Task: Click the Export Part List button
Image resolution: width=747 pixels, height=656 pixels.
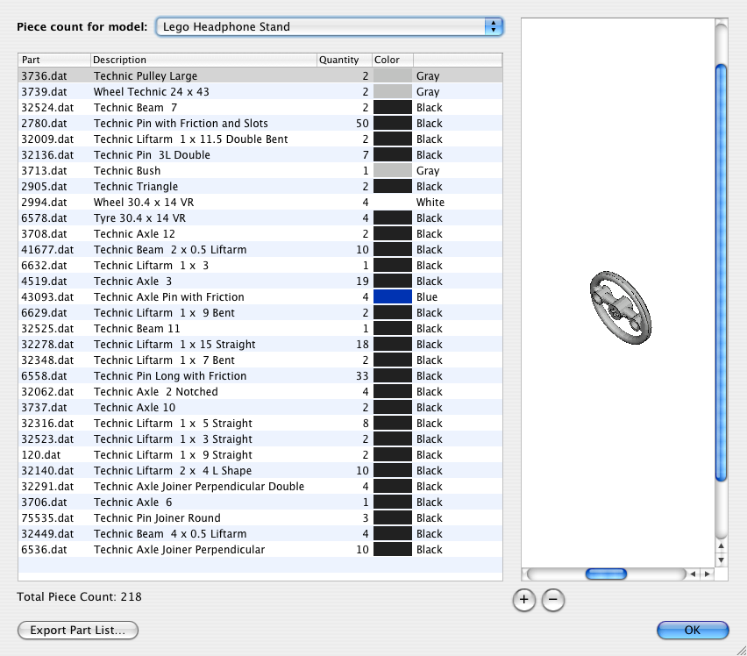Action: pyautogui.click(x=78, y=630)
